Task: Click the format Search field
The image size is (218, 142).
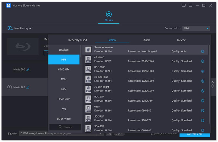Action: point(65,127)
